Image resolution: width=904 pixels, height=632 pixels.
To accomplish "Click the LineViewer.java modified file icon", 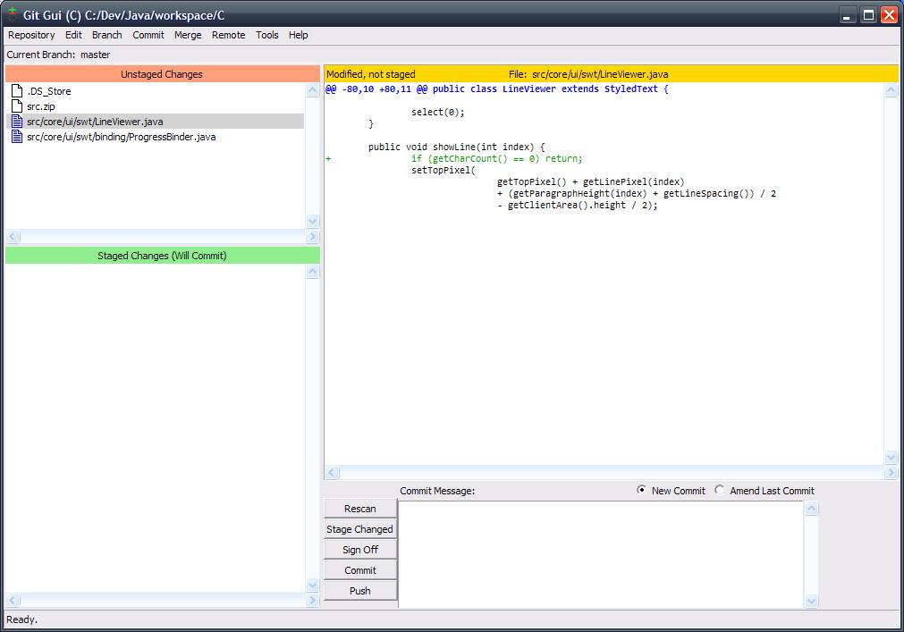I will click(17, 121).
